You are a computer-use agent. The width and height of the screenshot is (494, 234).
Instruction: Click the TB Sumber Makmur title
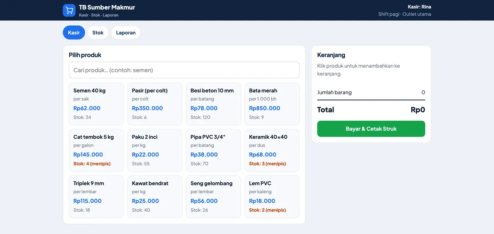coord(107,7)
